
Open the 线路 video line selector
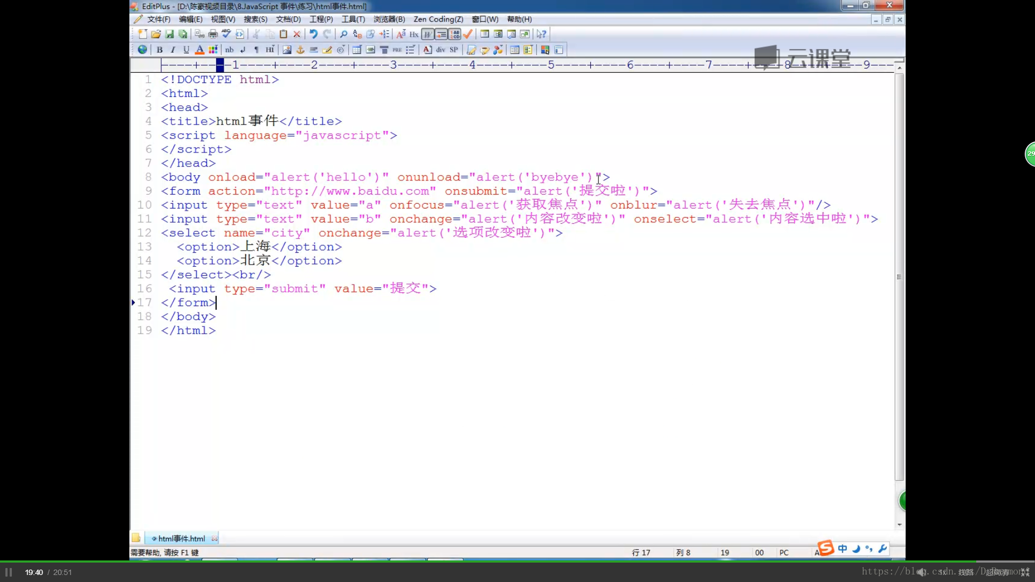(966, 572)
